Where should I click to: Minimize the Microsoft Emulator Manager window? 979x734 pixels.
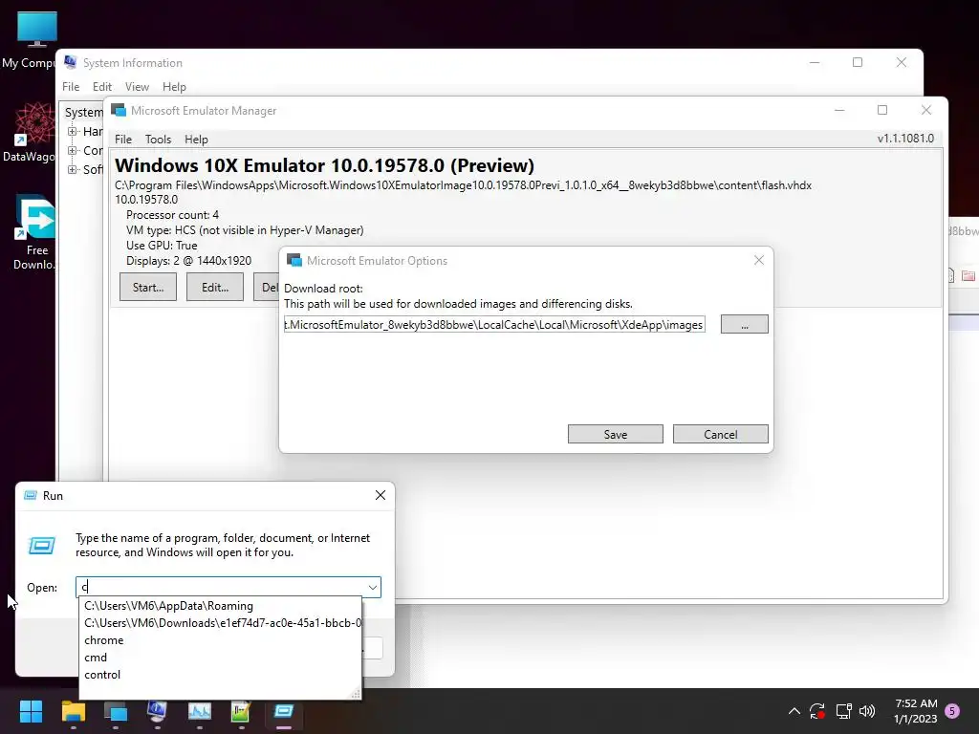(839, 110)
